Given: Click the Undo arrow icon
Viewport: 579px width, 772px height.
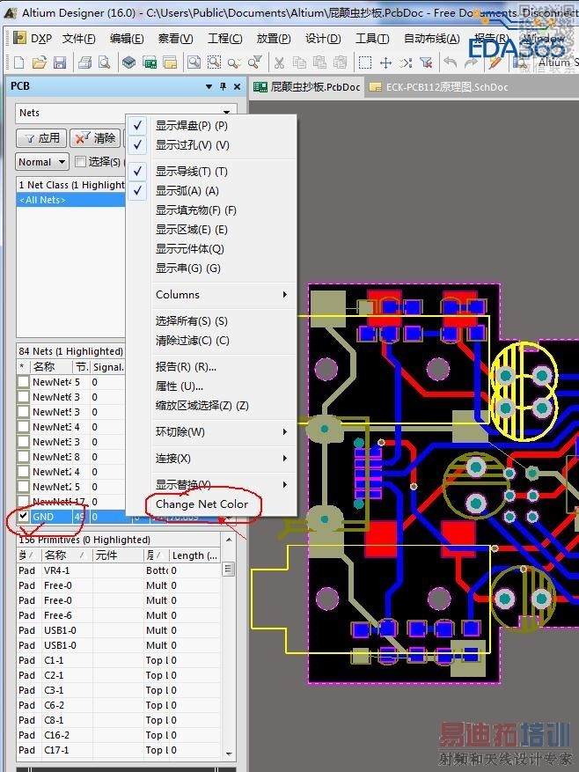Looking at the screenshot, I should pyautogui.click(x=450, y=62).
